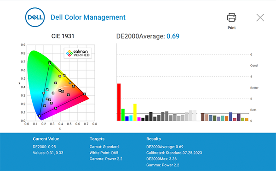Click the round Dell logo

pyautogui.click(x=35, y=17)
